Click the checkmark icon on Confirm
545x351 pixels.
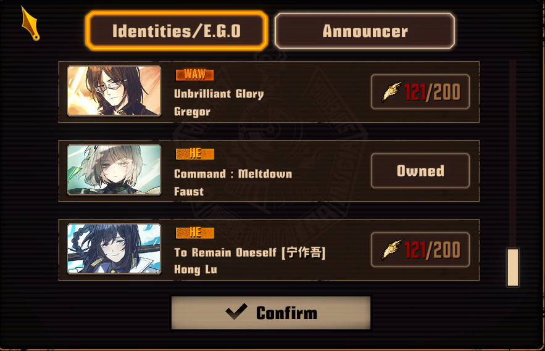coord(236,312)
